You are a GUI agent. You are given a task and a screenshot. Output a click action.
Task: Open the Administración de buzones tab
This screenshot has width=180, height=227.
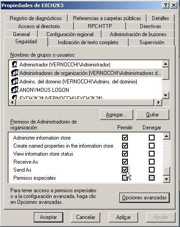(x=138, y=34)
